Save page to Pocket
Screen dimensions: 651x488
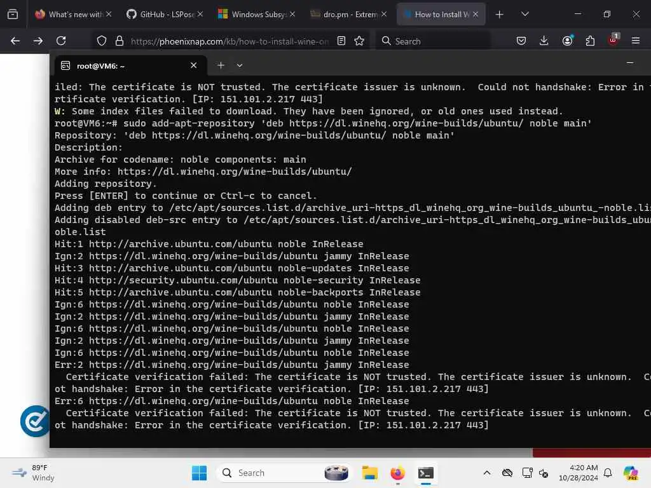coord(521,41)
